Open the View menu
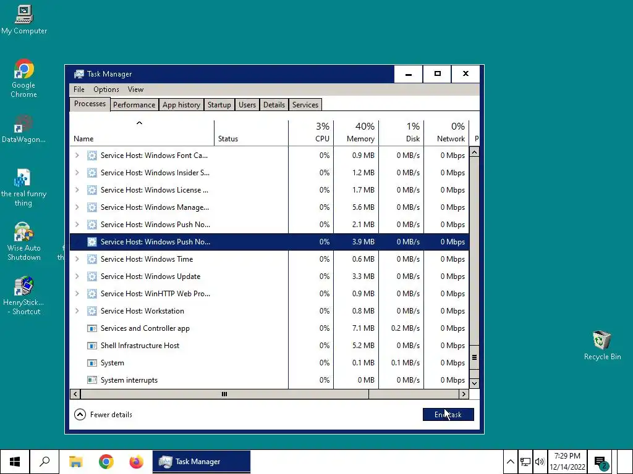633x474 pixels. [135, 89]
